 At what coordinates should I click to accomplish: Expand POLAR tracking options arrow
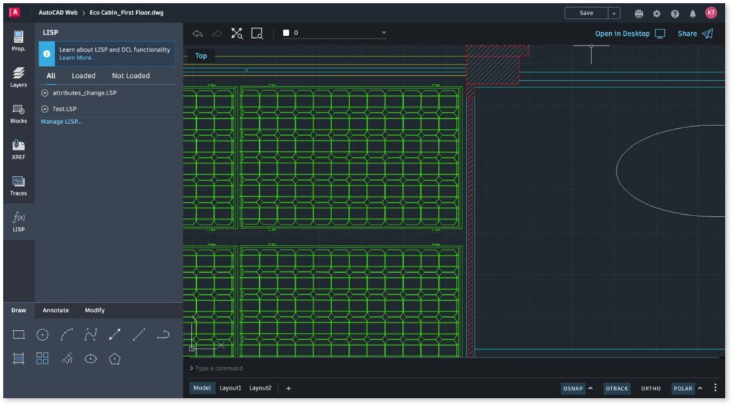click(x=700, y=388)
